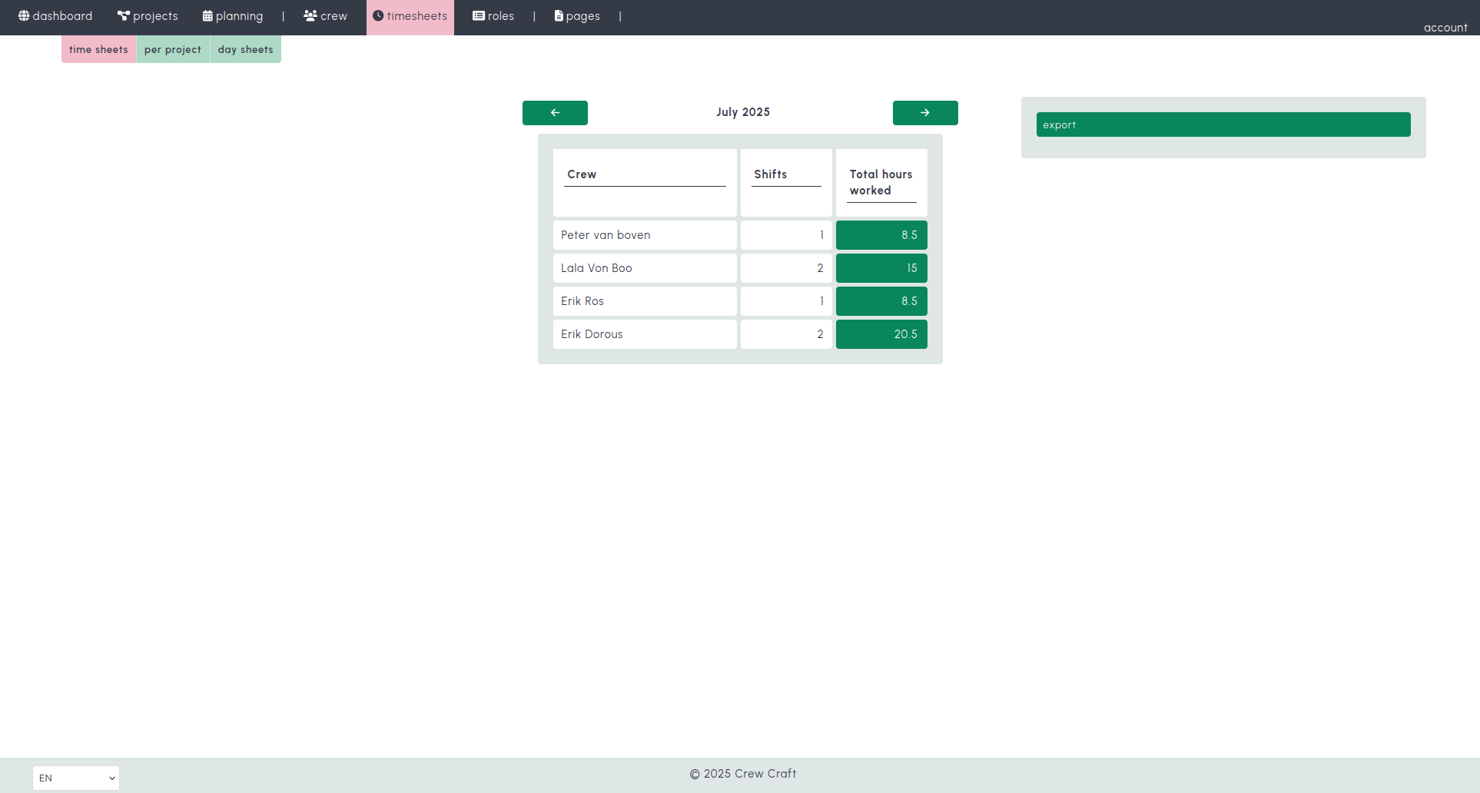Image resolution: width=1480 pixels, height=793 pixels.
Task: Click the timesheets clock icon
Action: [378, 15]
